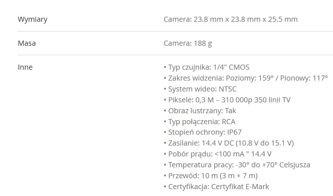The image size is (333, 196).
Task: Click the Przewód: 10 m line
Action: 211,176
